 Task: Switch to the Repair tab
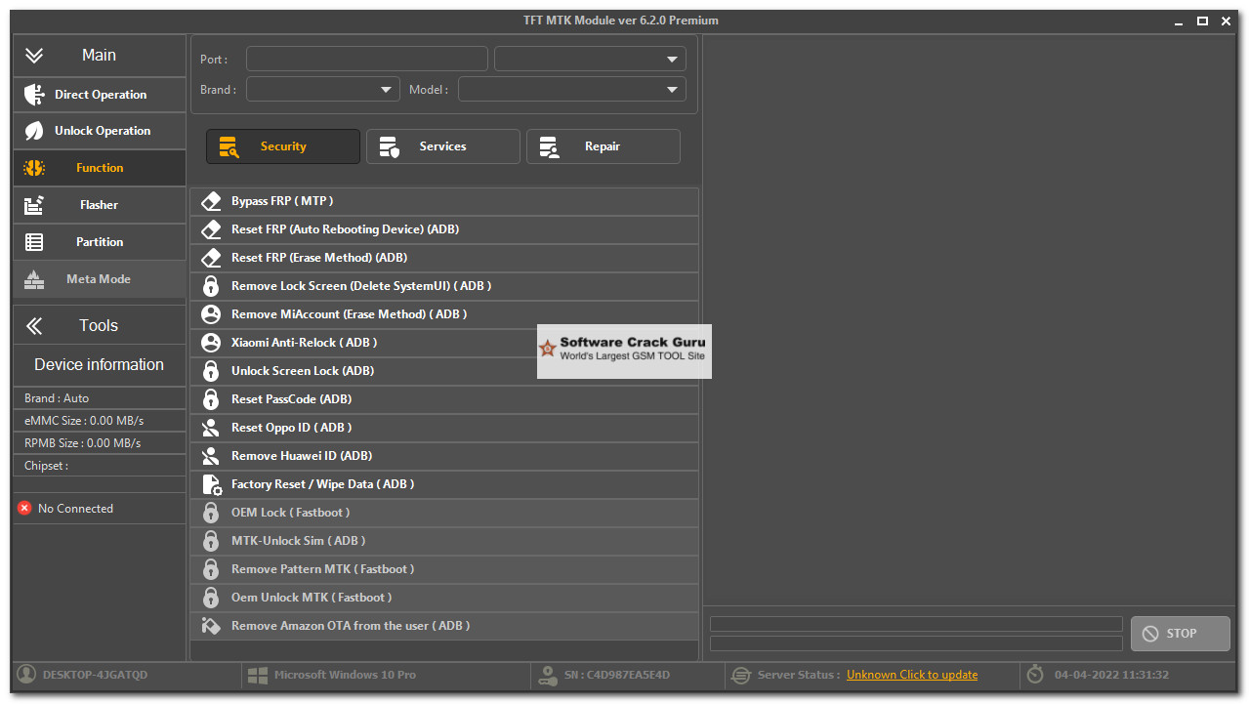pyautogui.click(x=604, y=146)
